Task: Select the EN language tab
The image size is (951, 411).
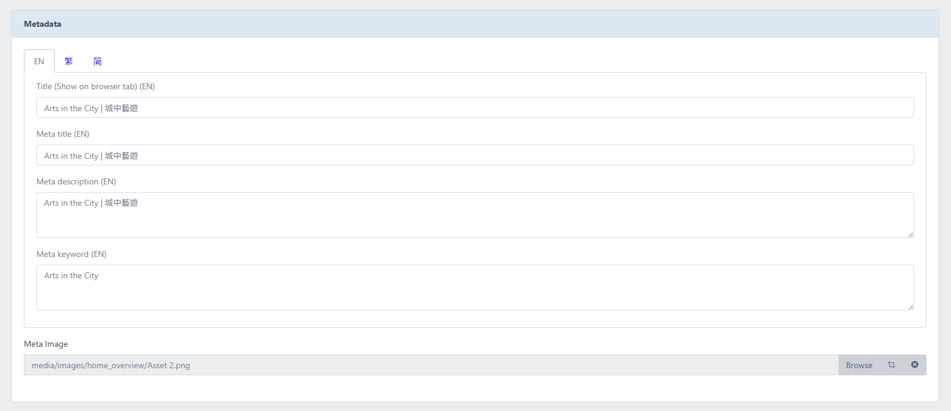Action: tap(39, 61)
